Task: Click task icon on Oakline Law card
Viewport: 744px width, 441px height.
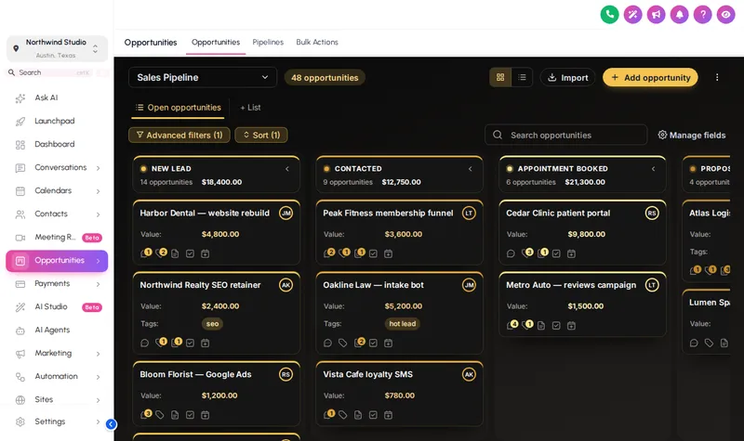Action: pyautogui.click(x=373, y=343)
